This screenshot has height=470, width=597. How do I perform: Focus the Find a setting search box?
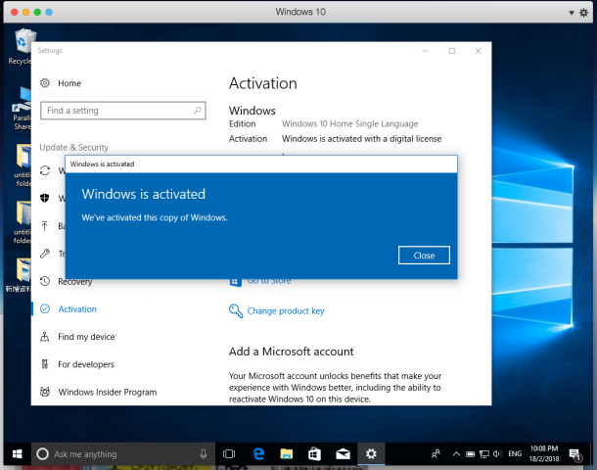[123, 111]
